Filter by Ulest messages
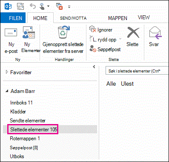 127,84
